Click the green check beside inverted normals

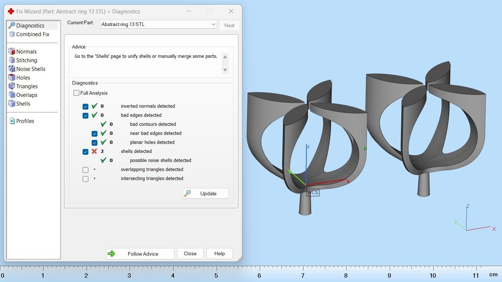(x=94, y=106)
